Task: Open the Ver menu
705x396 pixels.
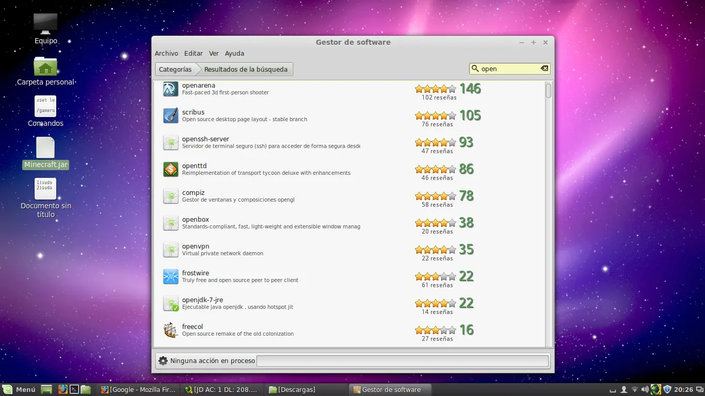Action: 214,53
